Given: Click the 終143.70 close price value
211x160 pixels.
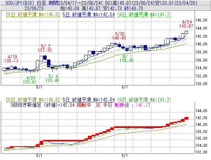Looking at the screenshot, I should click(x=134, y=8).
